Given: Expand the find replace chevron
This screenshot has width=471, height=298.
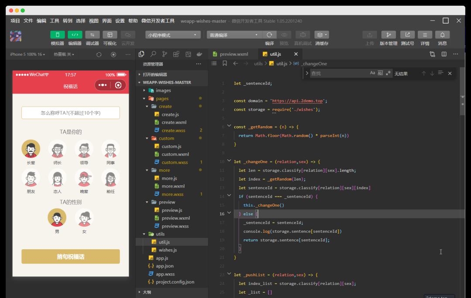Looking at the screenshot, I should point(307,73).
